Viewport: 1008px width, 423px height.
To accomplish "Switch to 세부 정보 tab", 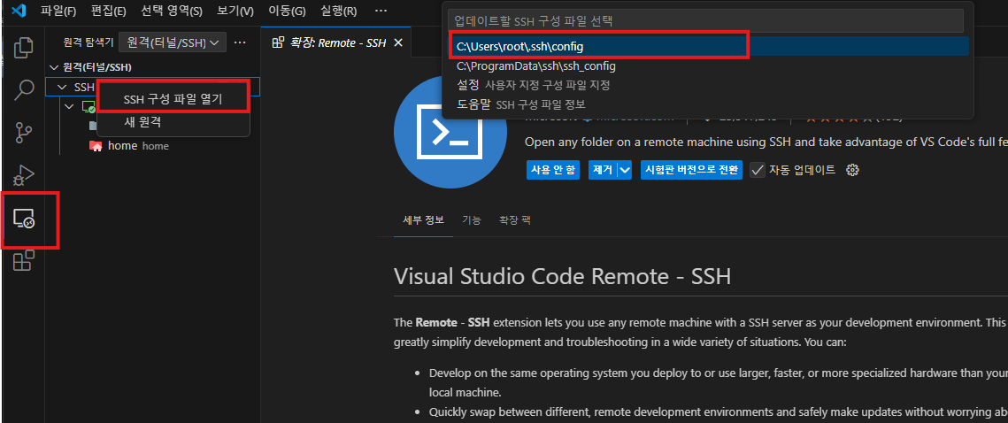I will click(423, 219).
